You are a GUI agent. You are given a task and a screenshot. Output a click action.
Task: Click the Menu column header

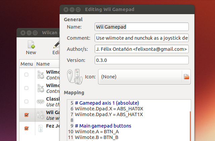(x=27, y=64)
